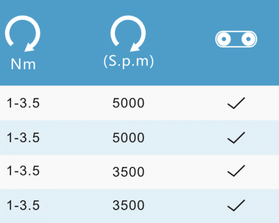
Task: Select the Nm column header label
Action: coord(23,64)
